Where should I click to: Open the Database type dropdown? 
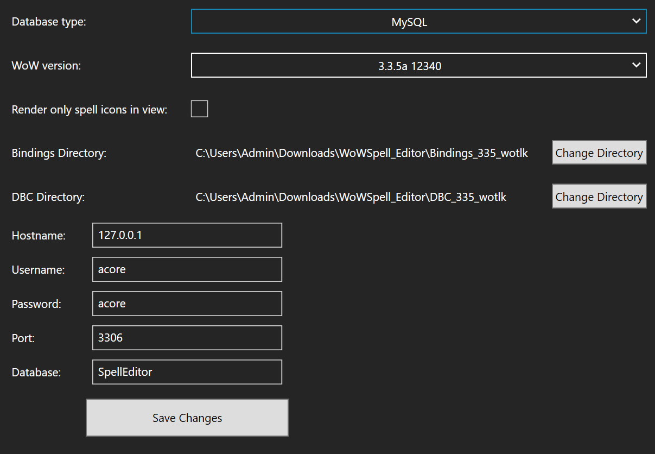pos(418,21)
